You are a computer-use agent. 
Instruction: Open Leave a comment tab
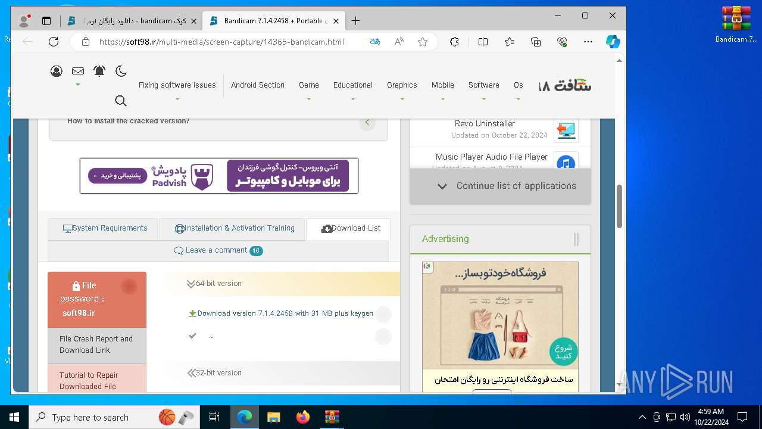(x=218, y=250)
